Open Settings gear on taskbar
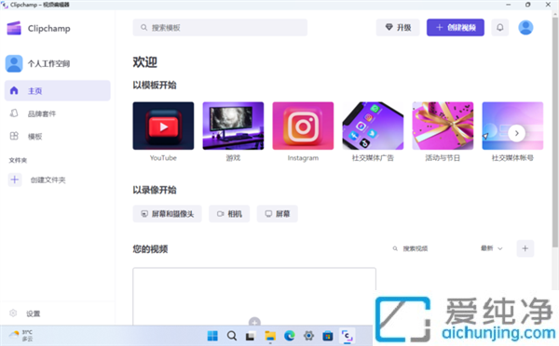Viewport: 559px width, 346px height. click(308, 336)
